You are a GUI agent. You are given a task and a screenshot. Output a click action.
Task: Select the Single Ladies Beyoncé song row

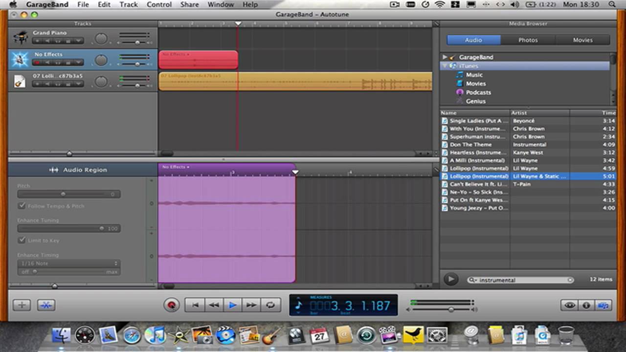click(528, 121)
